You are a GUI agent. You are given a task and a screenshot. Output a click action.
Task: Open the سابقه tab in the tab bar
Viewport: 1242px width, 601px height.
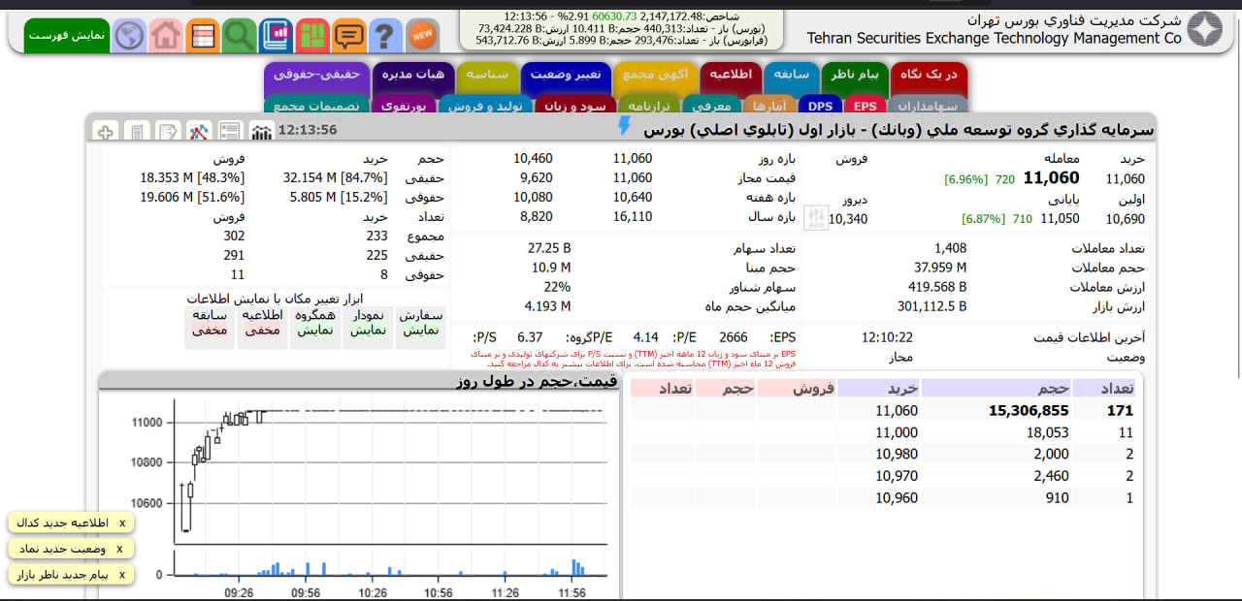(791, 75)
